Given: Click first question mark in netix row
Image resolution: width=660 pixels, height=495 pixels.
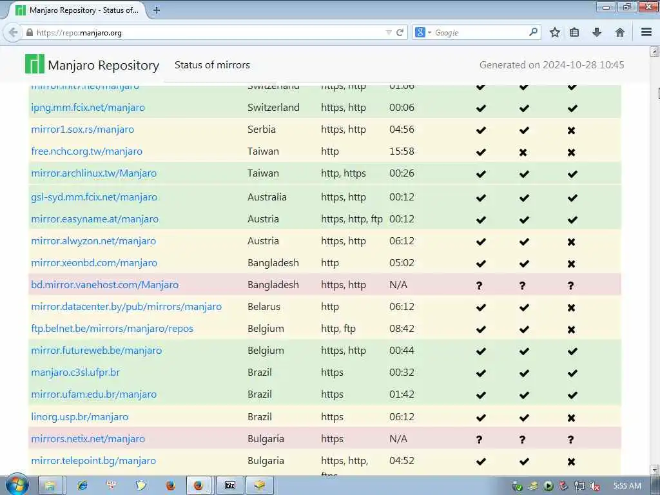Looking at the screenshot, I should pyautogui.click(x=479, y=440).
